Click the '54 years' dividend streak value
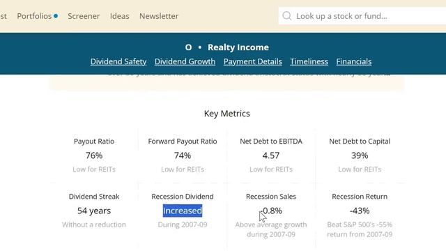This screenshot has height=251, width=446. pos(94,211)
